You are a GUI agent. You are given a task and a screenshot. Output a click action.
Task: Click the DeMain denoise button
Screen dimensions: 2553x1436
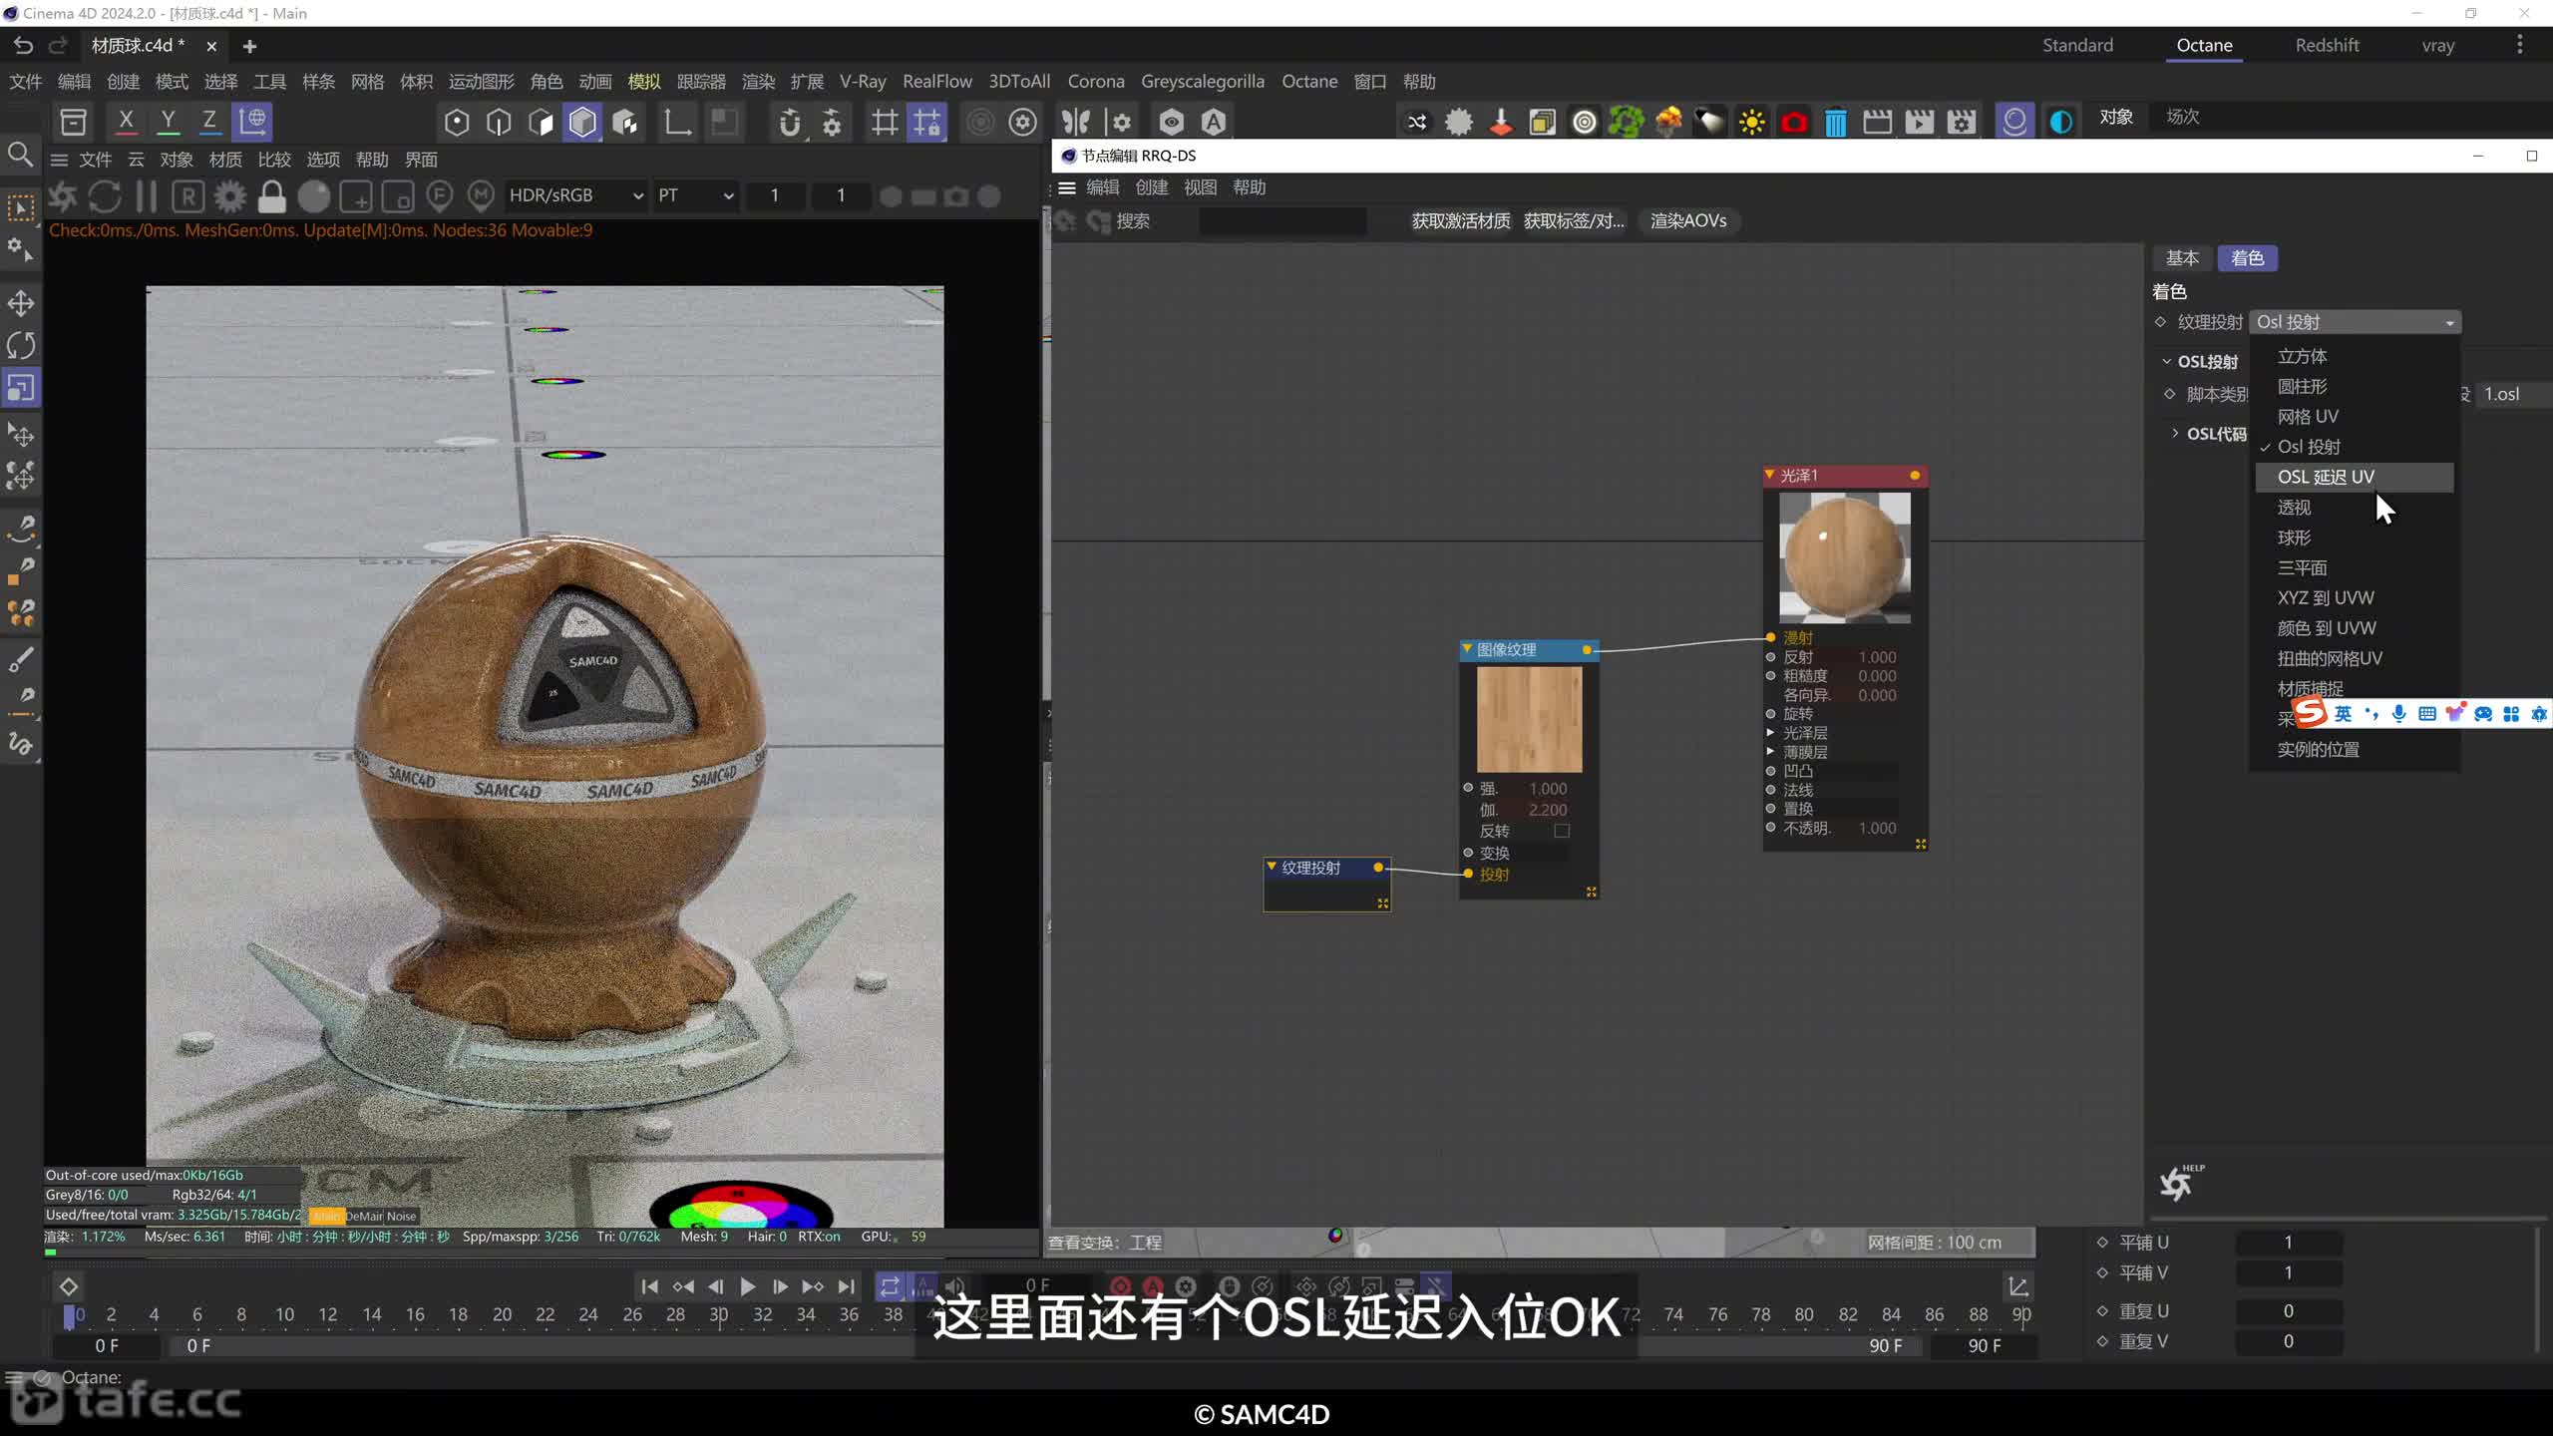364,1216
